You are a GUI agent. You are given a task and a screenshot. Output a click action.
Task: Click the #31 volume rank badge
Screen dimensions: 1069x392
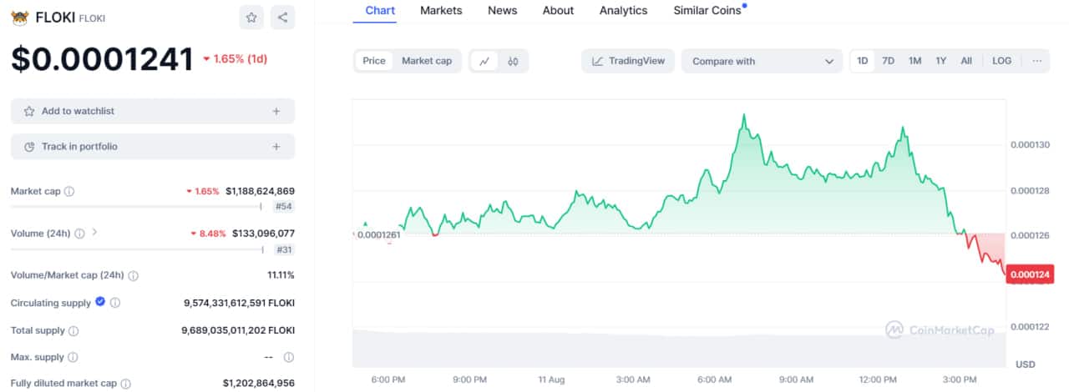tap(284, 249)
